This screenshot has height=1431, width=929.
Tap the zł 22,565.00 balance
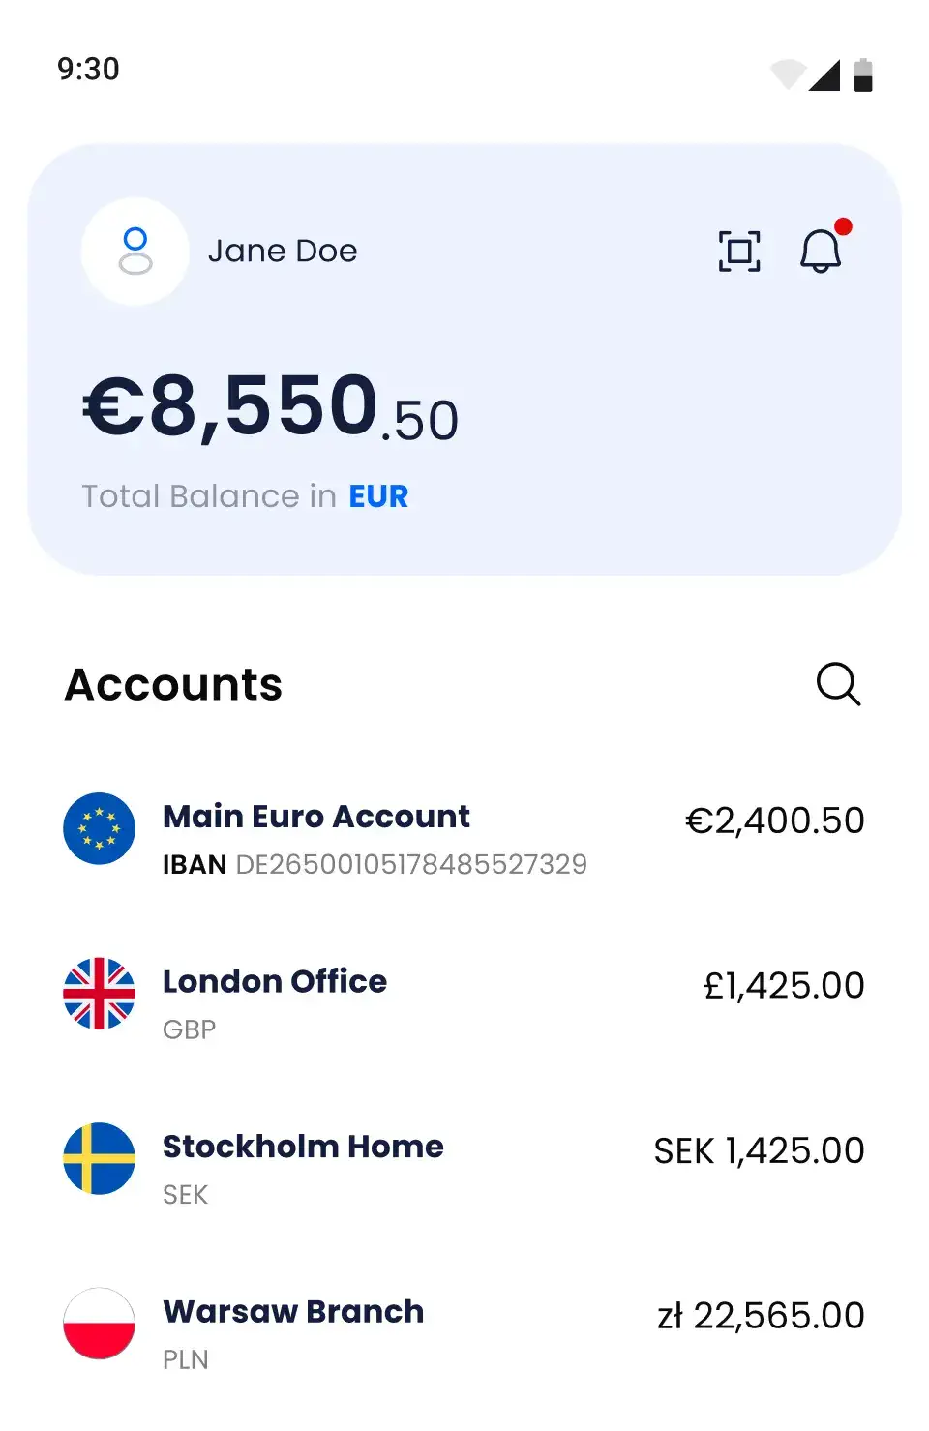point(761,1316)
